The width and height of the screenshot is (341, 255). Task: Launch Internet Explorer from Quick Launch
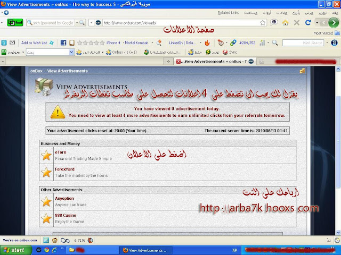tap(54, 250)
